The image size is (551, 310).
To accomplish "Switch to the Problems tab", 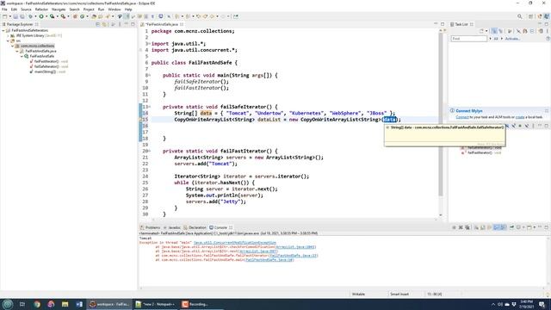I will 150,227.
